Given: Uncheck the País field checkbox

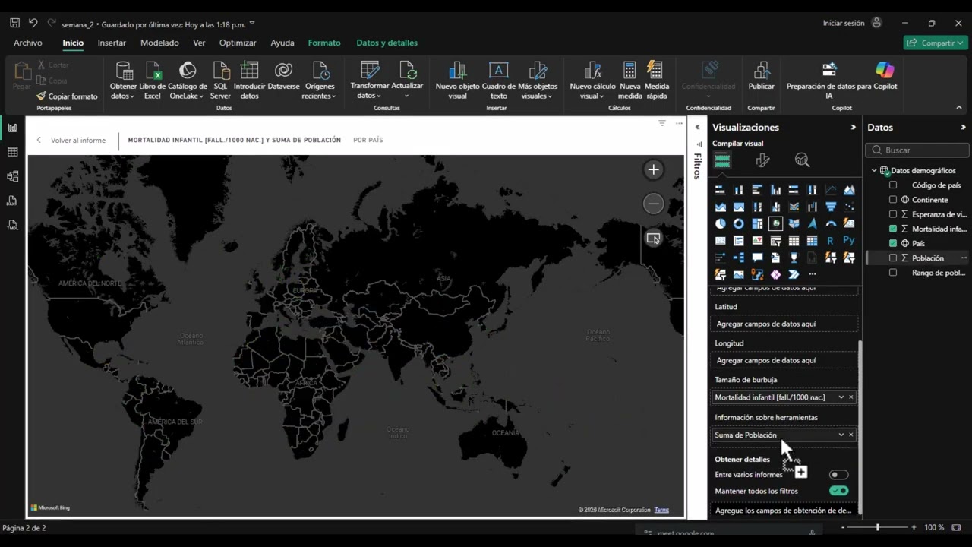Looking at the screenshot, I should [x=893, y=243].
